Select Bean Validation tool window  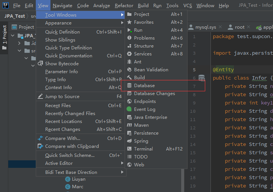click(156, 70)
